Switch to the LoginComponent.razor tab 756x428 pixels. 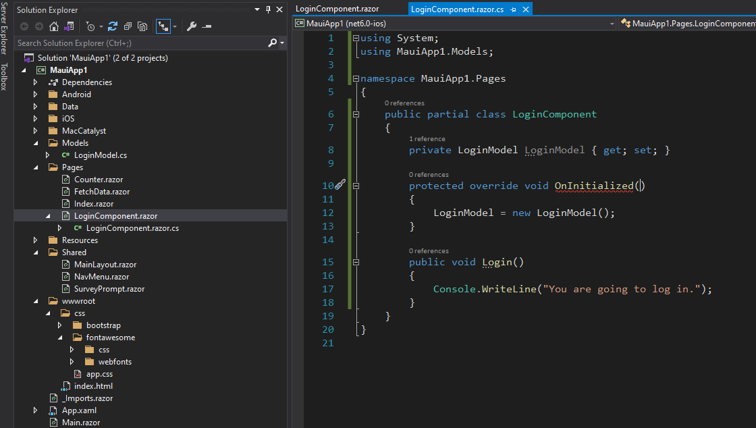[x=336, y=9]
